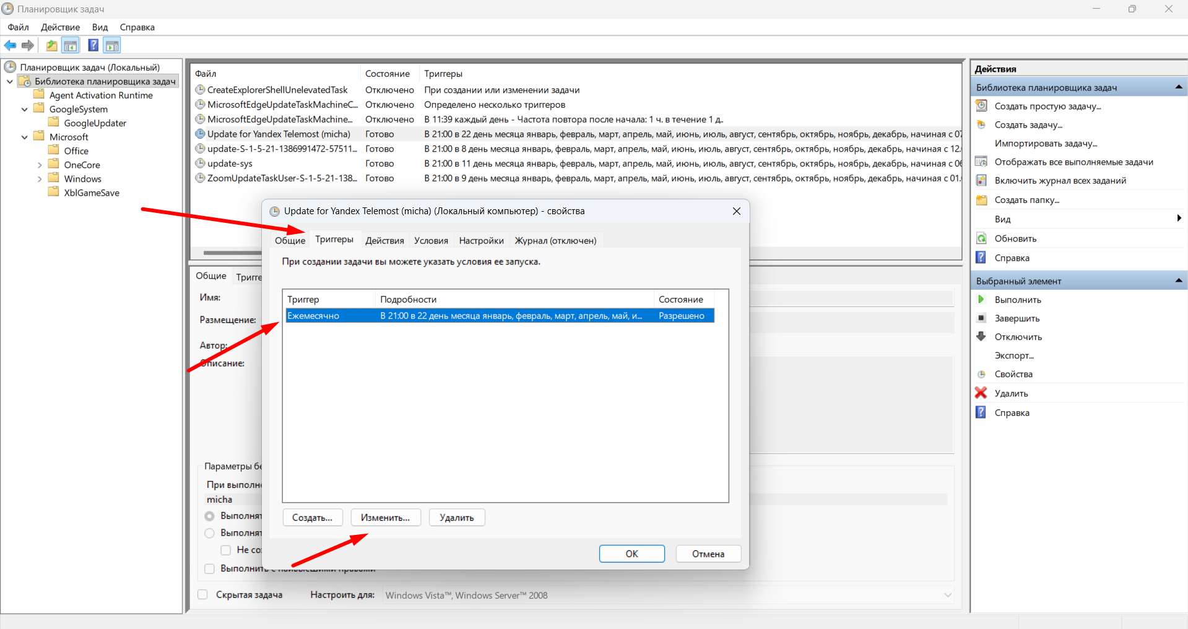1188x629 pixels.
Task: Enable the "Скрытая задача" checkbox
Action: (x=202, y=594)
